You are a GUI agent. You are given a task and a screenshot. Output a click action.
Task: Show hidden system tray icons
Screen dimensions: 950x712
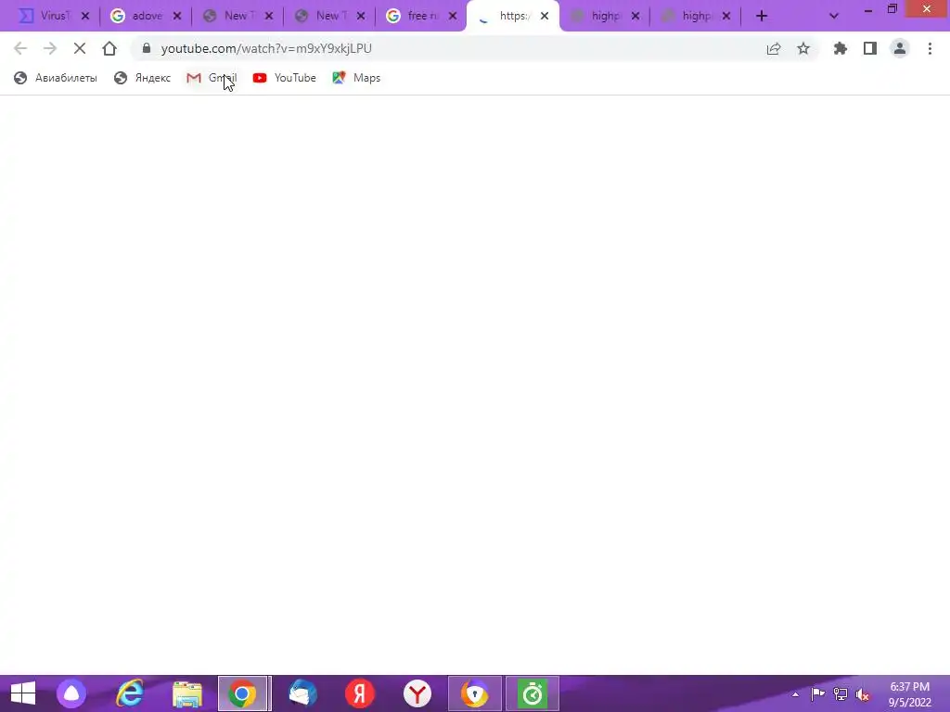click(795, 694)
